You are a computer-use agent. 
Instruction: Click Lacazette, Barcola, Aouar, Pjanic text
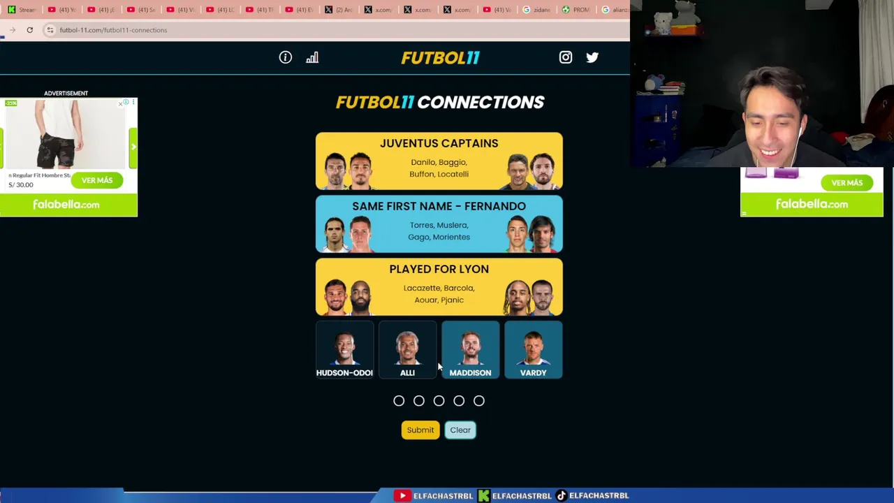click(x=439, y=294)
